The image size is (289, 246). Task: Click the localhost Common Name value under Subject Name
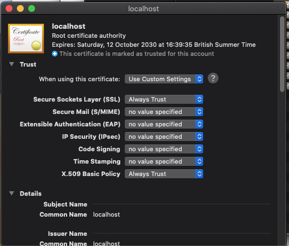tap(107, 214)
